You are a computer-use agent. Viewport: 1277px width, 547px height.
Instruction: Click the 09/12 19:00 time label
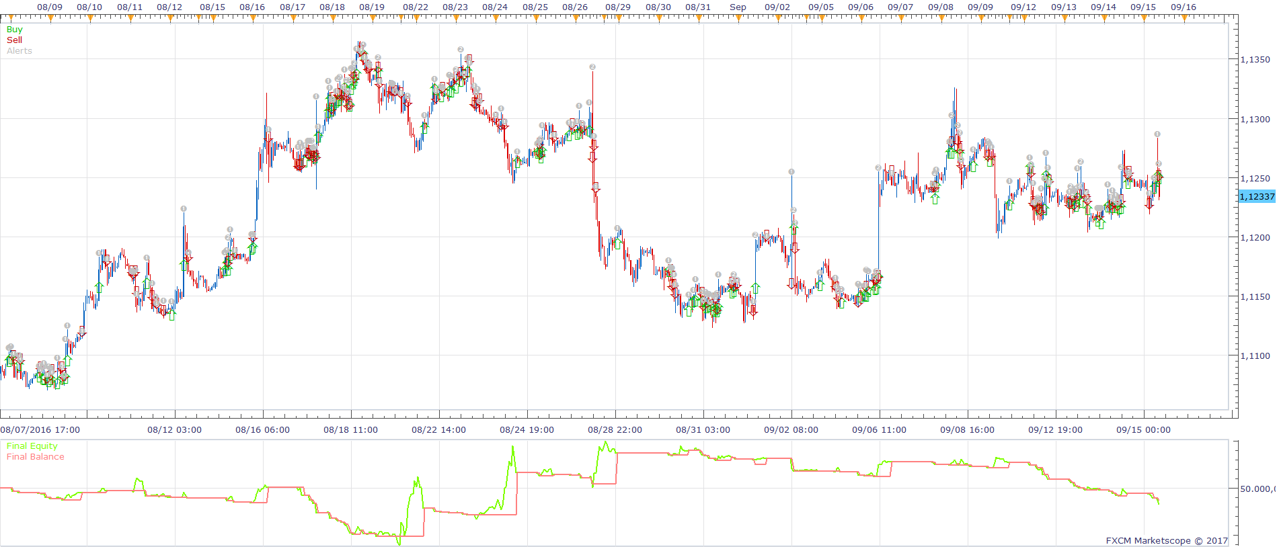1055,430
